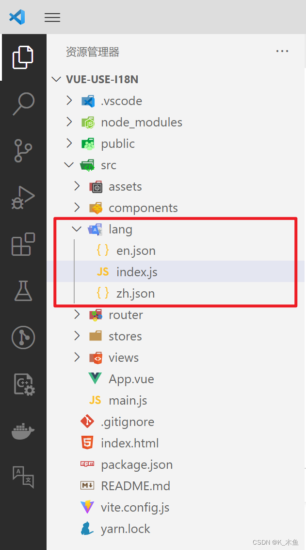Click the views folder icon

pos(96,358)
